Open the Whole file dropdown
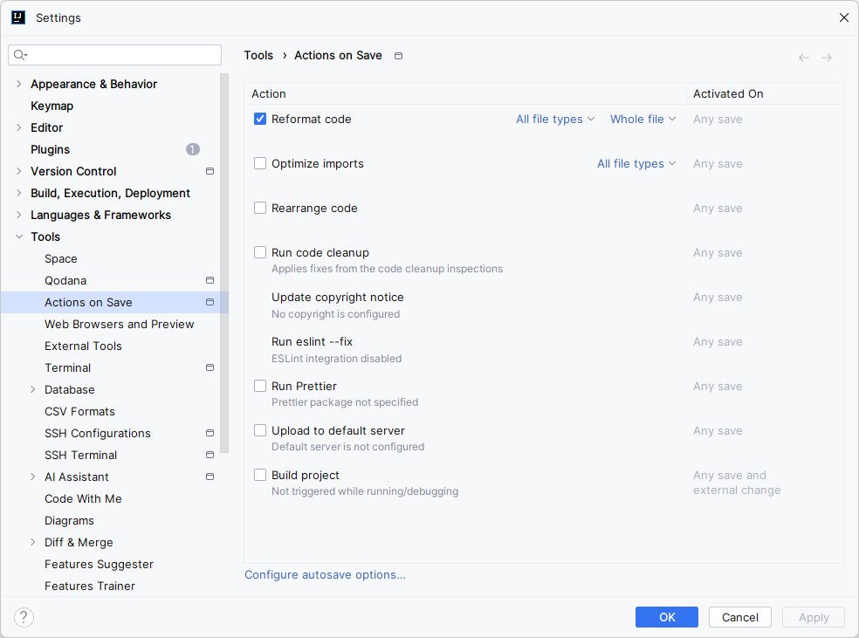This screenshot has width=859, height=638. pos(643,119)
